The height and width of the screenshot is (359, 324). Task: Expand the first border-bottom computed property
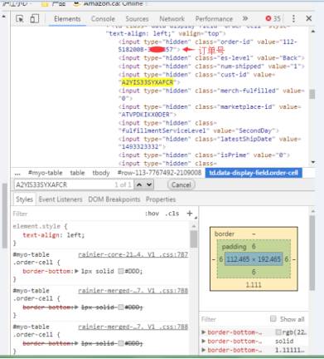(x=204, y=332)
